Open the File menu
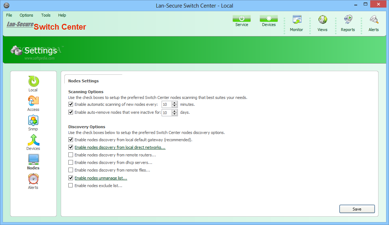Screen dimensions: 389x225 tap(9, 15)
